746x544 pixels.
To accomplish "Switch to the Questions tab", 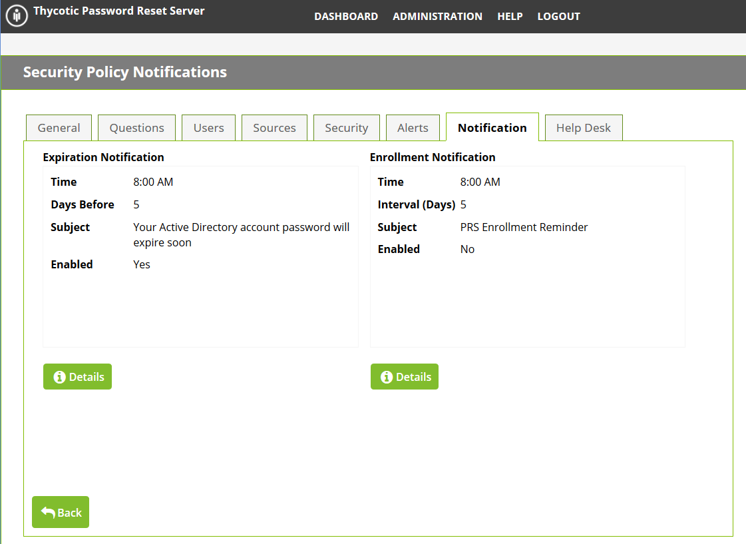I will 137,128.
